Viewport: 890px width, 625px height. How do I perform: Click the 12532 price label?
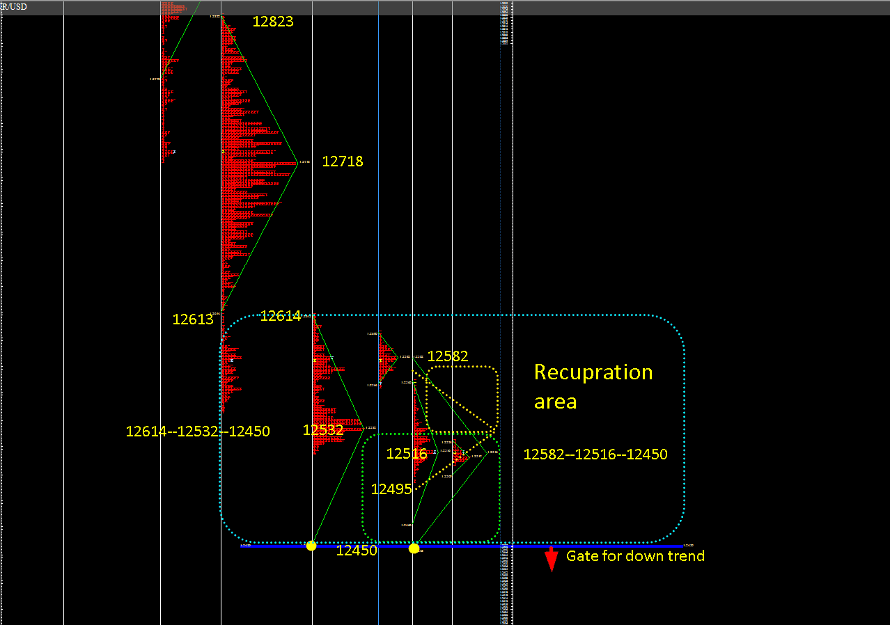tap(323, 430)
